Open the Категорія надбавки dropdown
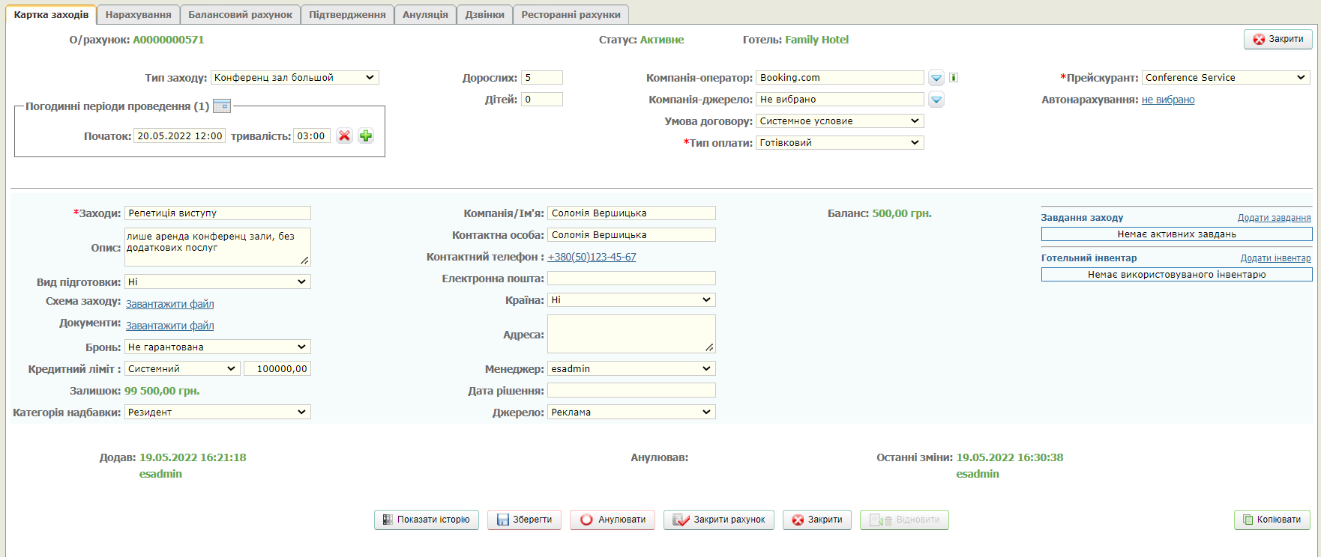This screenshot has height=557, width=1321. pyautogui.click(x=217, y=413)
